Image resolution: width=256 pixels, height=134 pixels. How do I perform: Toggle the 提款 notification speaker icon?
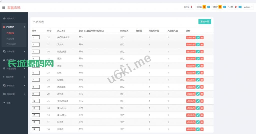[x=224, y=7]
